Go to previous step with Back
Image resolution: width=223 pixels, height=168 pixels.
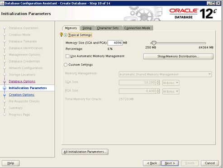click(x=152, y=163)
